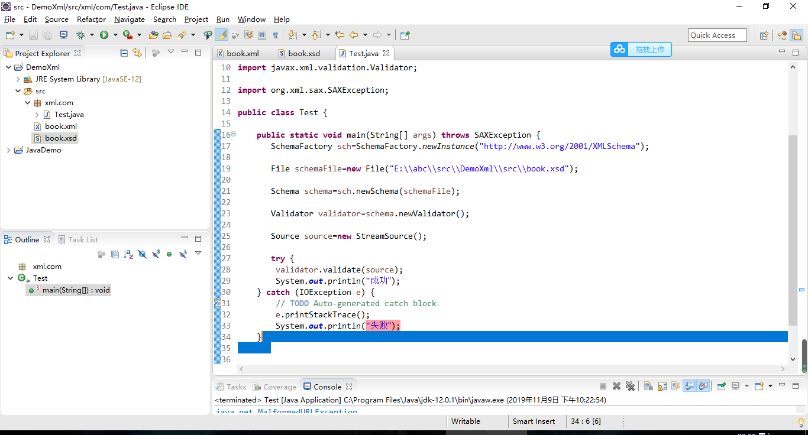This screenshot has width=808, height=435.
Task: Collapse the Test class in Outline
Action: [x=10, y=278]
